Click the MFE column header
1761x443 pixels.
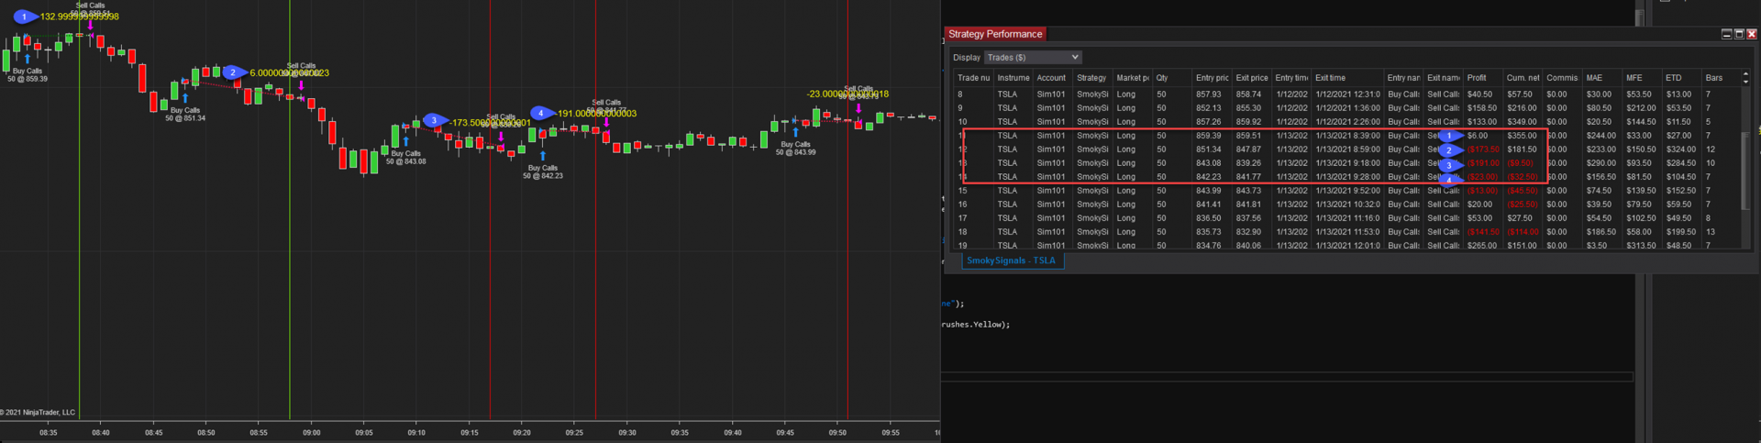coord(1643,78)
